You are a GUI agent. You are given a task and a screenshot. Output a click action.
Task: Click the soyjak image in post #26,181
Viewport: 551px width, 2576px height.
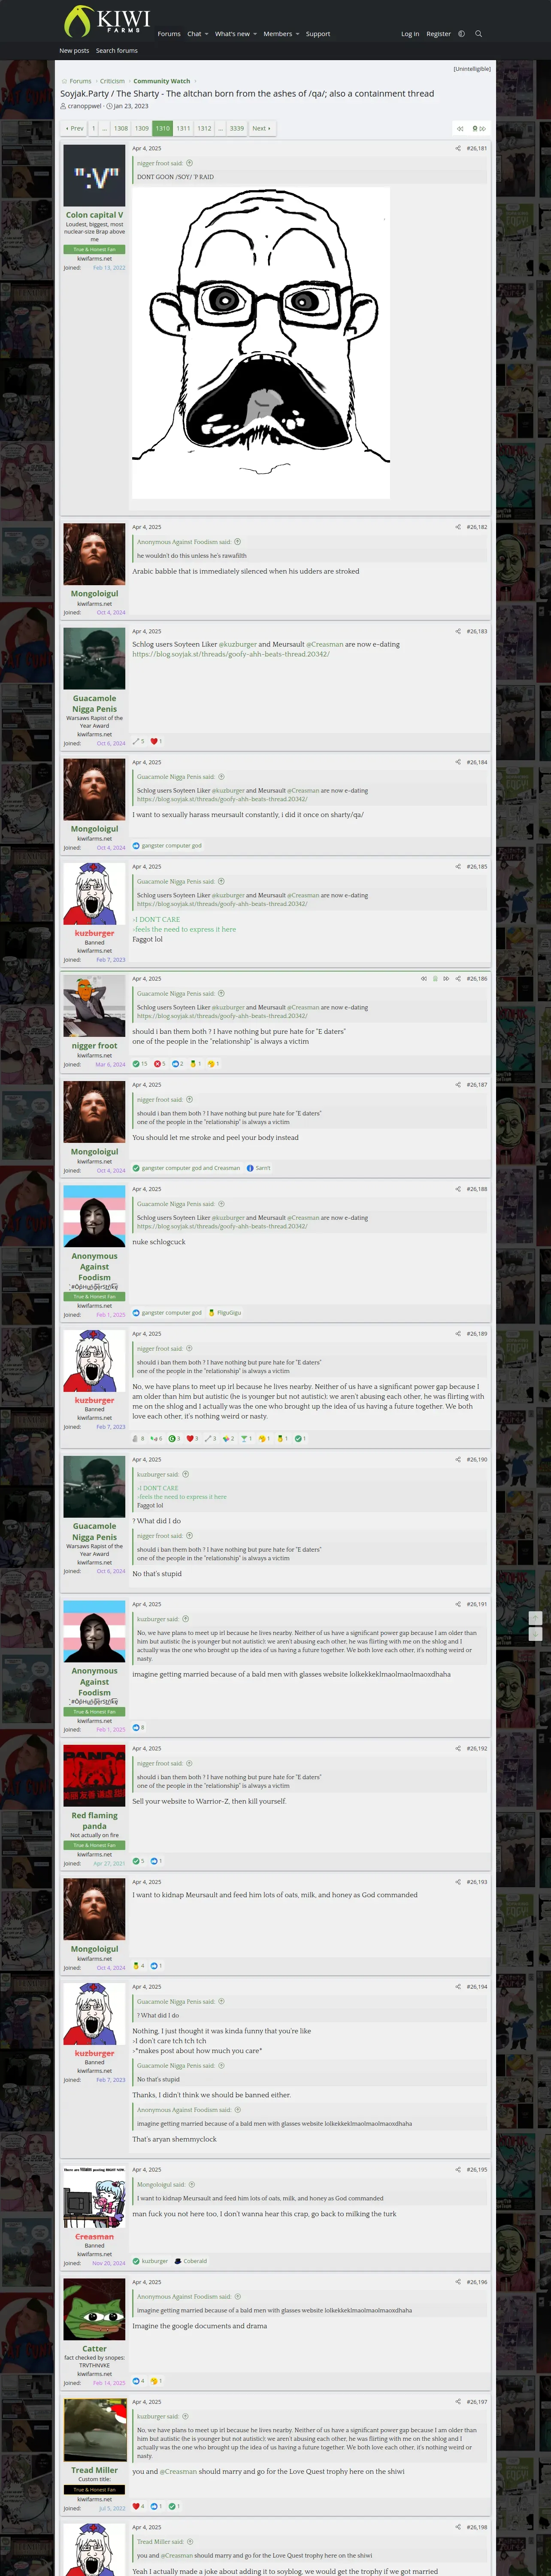(261, 343)
